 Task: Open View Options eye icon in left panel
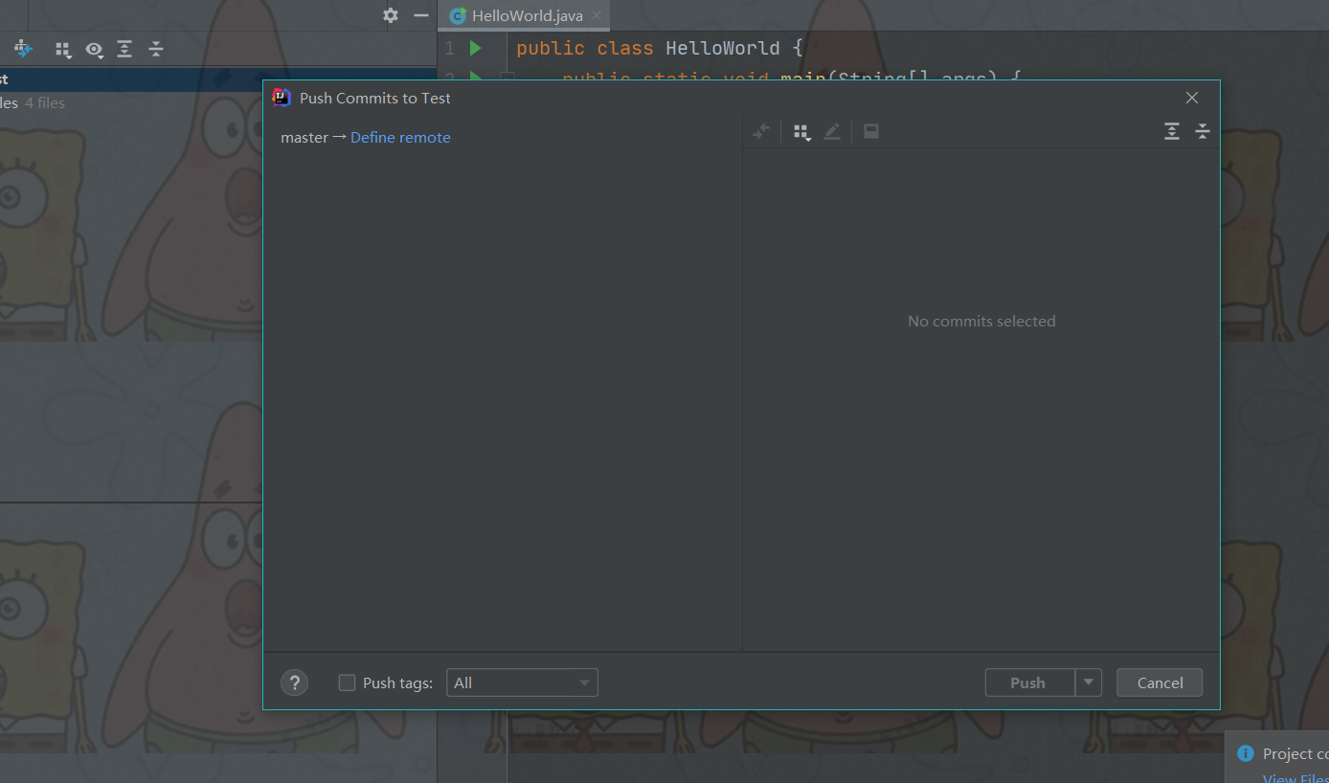94,50
